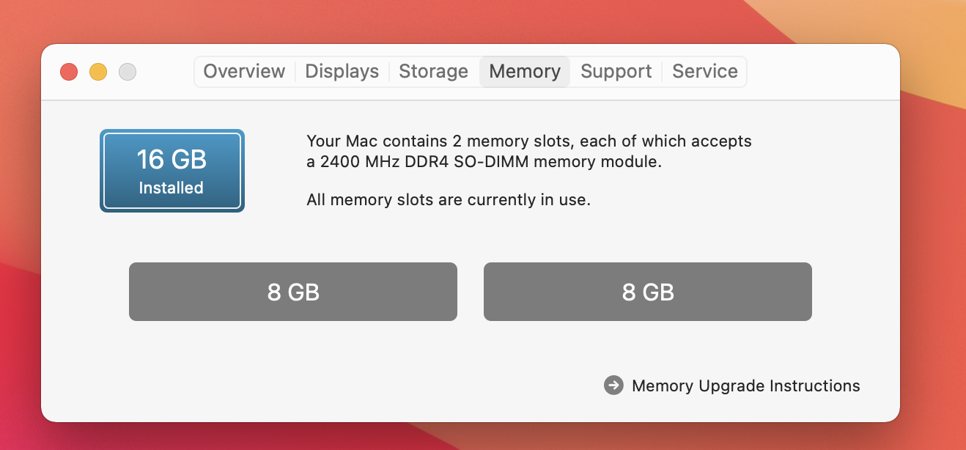Go to the Storage tab

click(433, 71)
